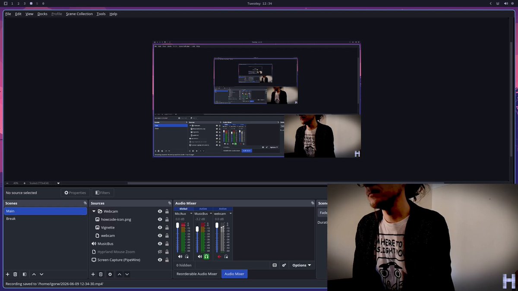Pop out the Audio Mixer dock
Viewport: 518px width, 291px height.
pos(313,203)
